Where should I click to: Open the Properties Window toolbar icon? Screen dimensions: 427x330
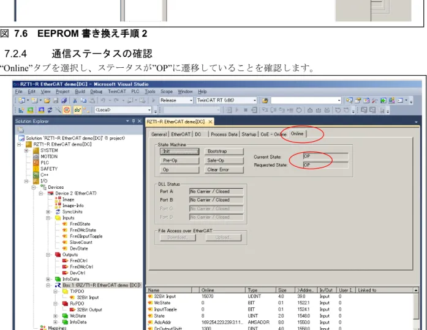click(x=358, y=100)
